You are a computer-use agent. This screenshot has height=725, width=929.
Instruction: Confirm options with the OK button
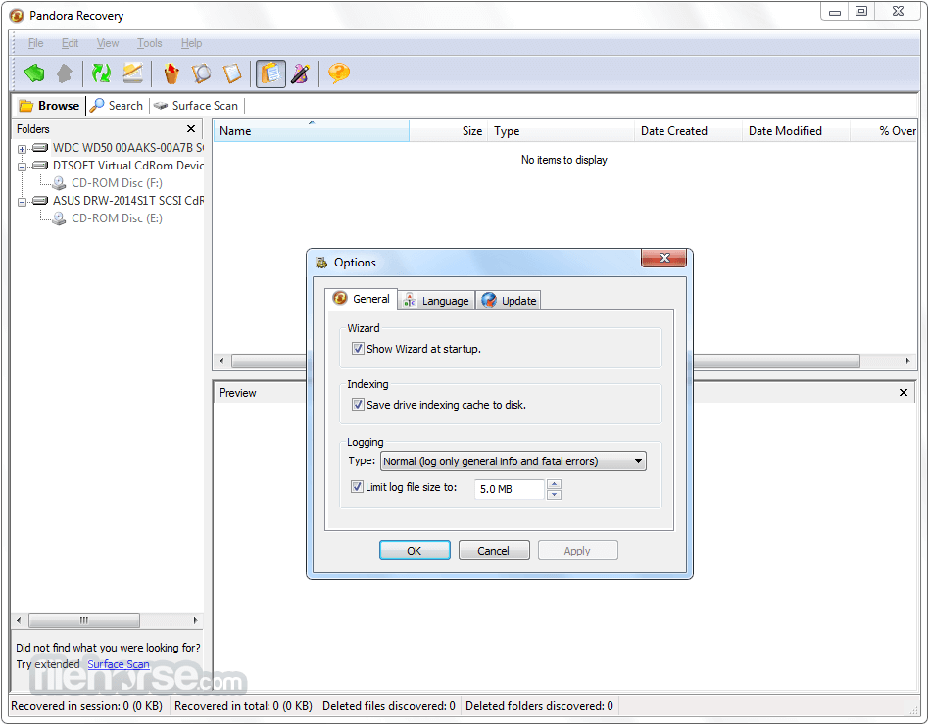pyautogui.click(x=415, y=551)
